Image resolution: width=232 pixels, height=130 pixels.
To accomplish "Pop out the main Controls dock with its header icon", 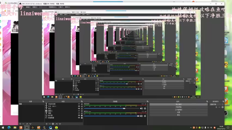I will pyautogui.click(x=207, y=101).
